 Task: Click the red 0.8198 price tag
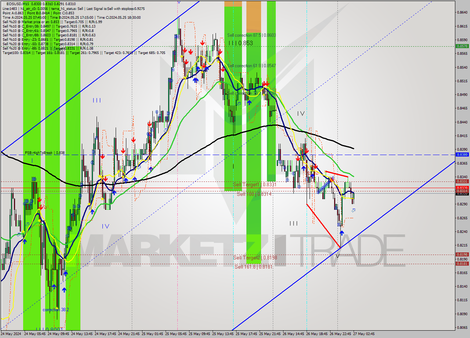click(x=462, y=254)
